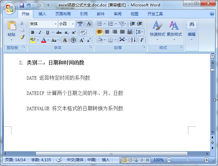Align text right
This screenshot has height=166, width=218.
pos(115,32)
